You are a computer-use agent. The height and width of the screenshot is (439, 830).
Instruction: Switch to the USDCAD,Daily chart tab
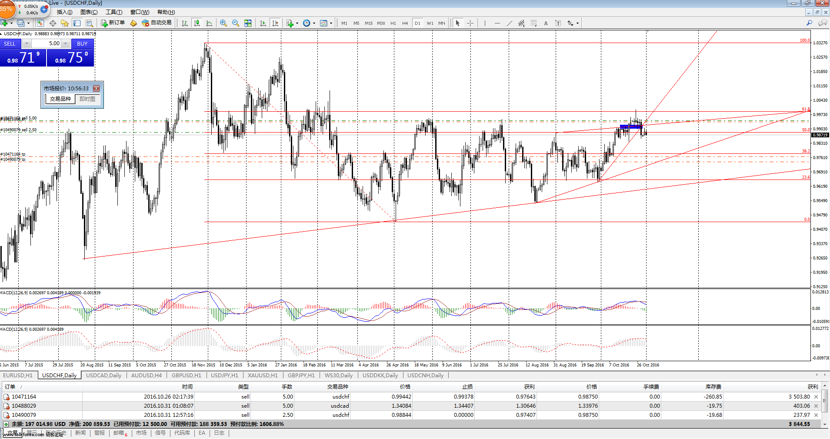click(x=103, y=375)
